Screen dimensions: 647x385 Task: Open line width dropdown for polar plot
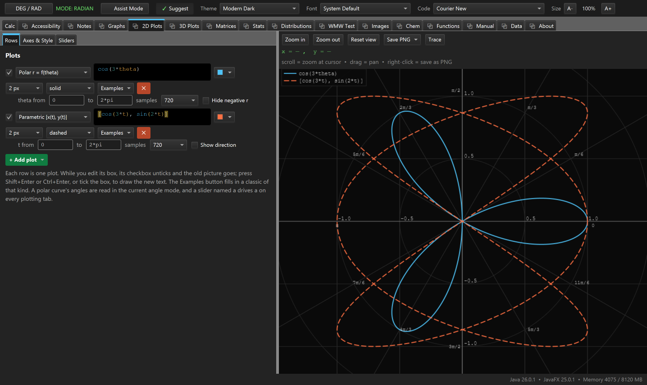pyautogui.click(x=24, y=88)
